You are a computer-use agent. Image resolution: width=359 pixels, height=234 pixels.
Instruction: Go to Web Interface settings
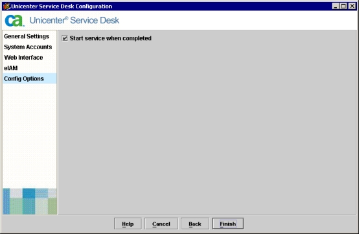(23, 58)
